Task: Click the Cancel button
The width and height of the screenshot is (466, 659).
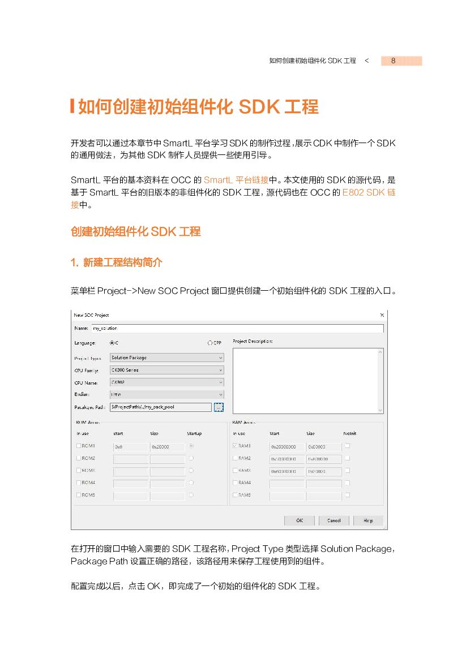Action: tap(334, 520)
